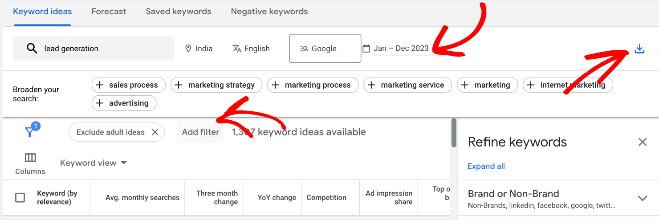Click the calendar icon for date range
The image size is (659, 220).
366,49
